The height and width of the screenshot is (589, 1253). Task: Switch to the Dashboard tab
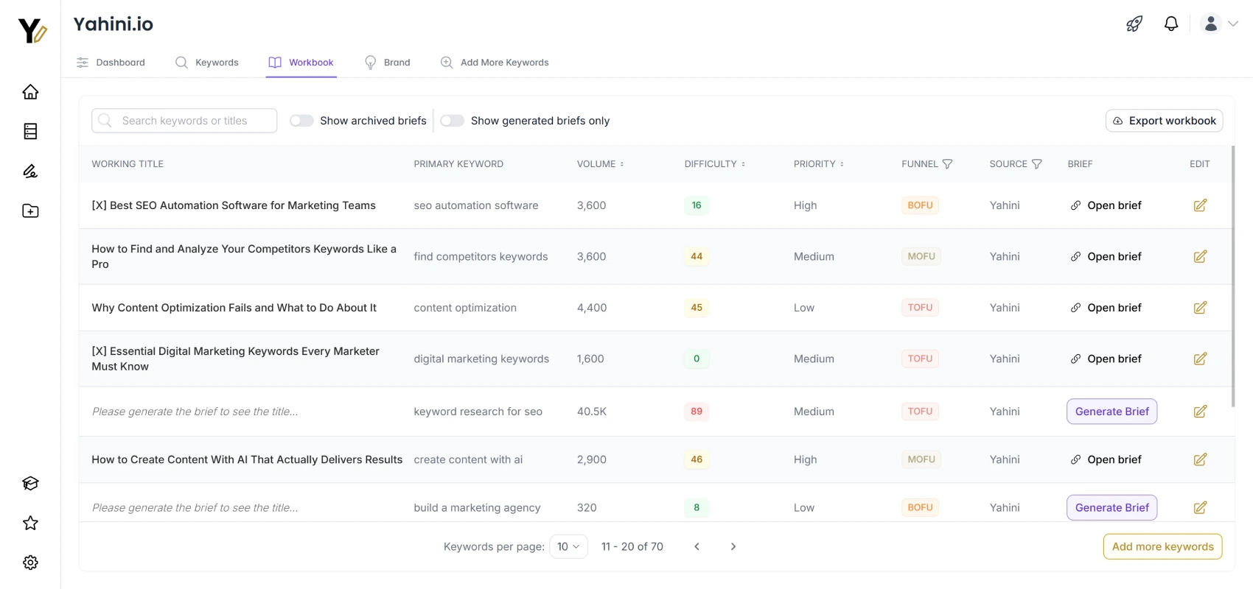(x=111, y=63)
